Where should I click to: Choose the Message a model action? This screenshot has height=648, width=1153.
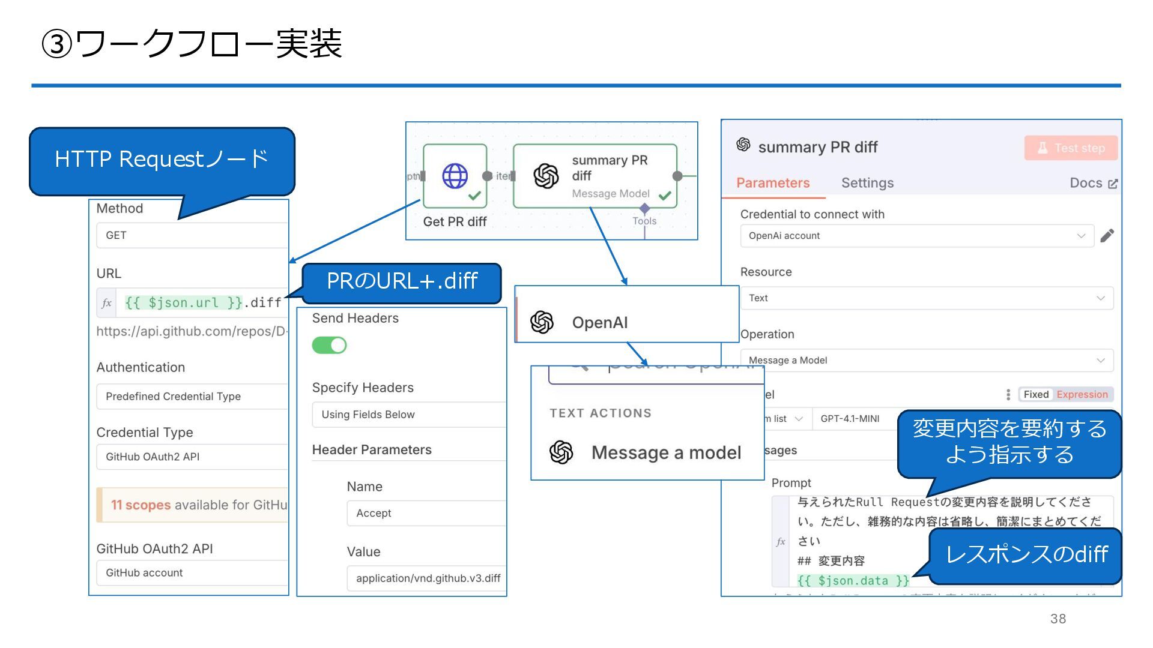point(647,452)
